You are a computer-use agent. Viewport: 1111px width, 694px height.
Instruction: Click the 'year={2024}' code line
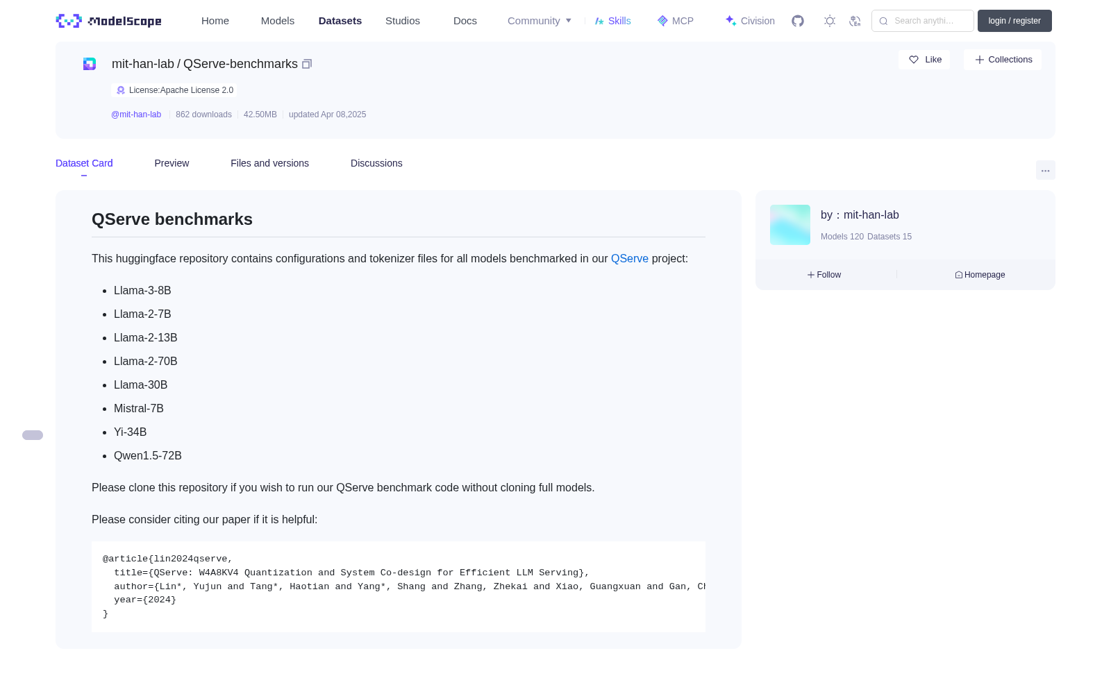click(x=145, y=600)
